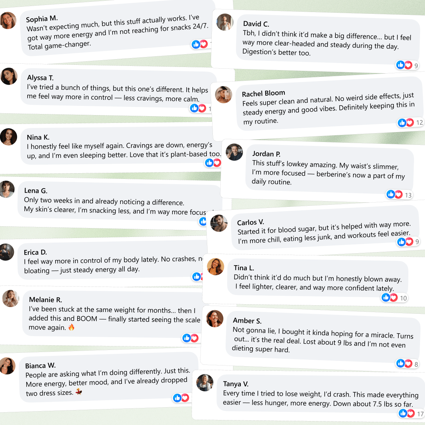Click the name Rachel Bloom
This screenshot has height=425, width=425.
pos(263,93)
